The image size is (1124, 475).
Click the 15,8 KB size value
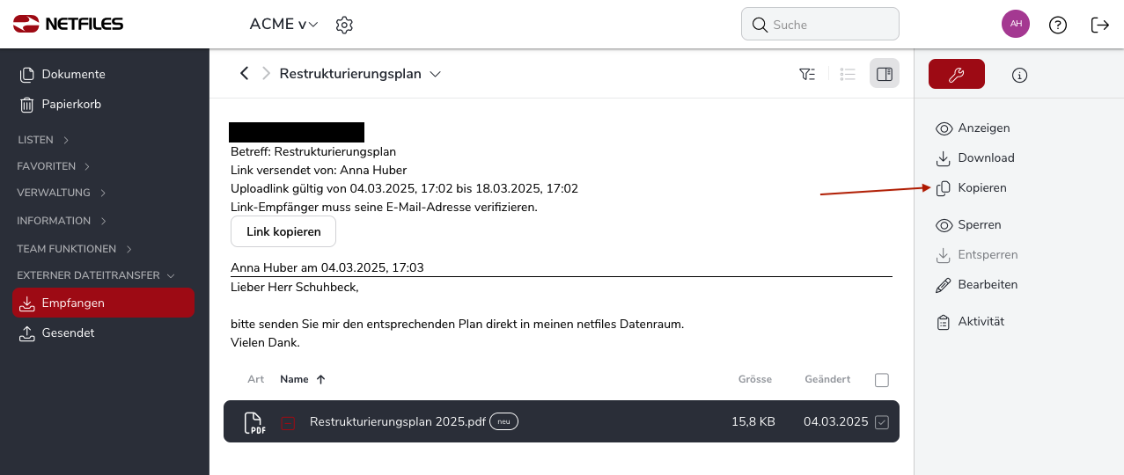(x=753, y=422)
